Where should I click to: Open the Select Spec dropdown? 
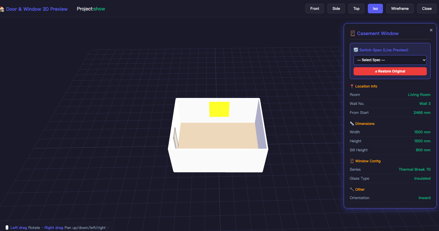point(390,60)
